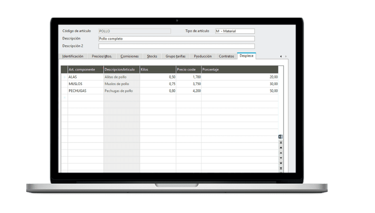Click the DescripcionArticulo column header

click(x=122, y=70)
